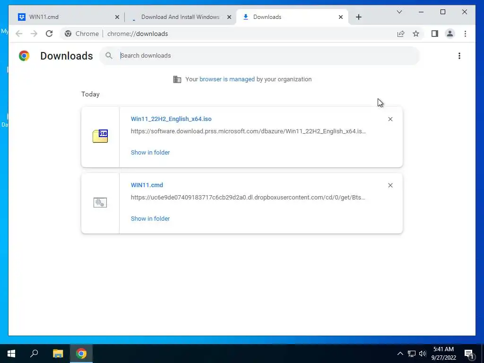Image resolution: width=484 pixels, height=363 pixels.
Task: Bookmark this tab with the star icon
Action: click(416, 34)
